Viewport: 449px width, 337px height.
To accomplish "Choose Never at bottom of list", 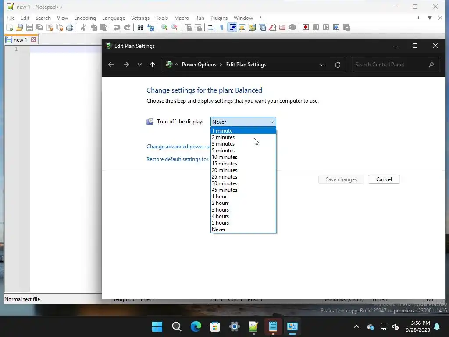I will click(243, 229).
